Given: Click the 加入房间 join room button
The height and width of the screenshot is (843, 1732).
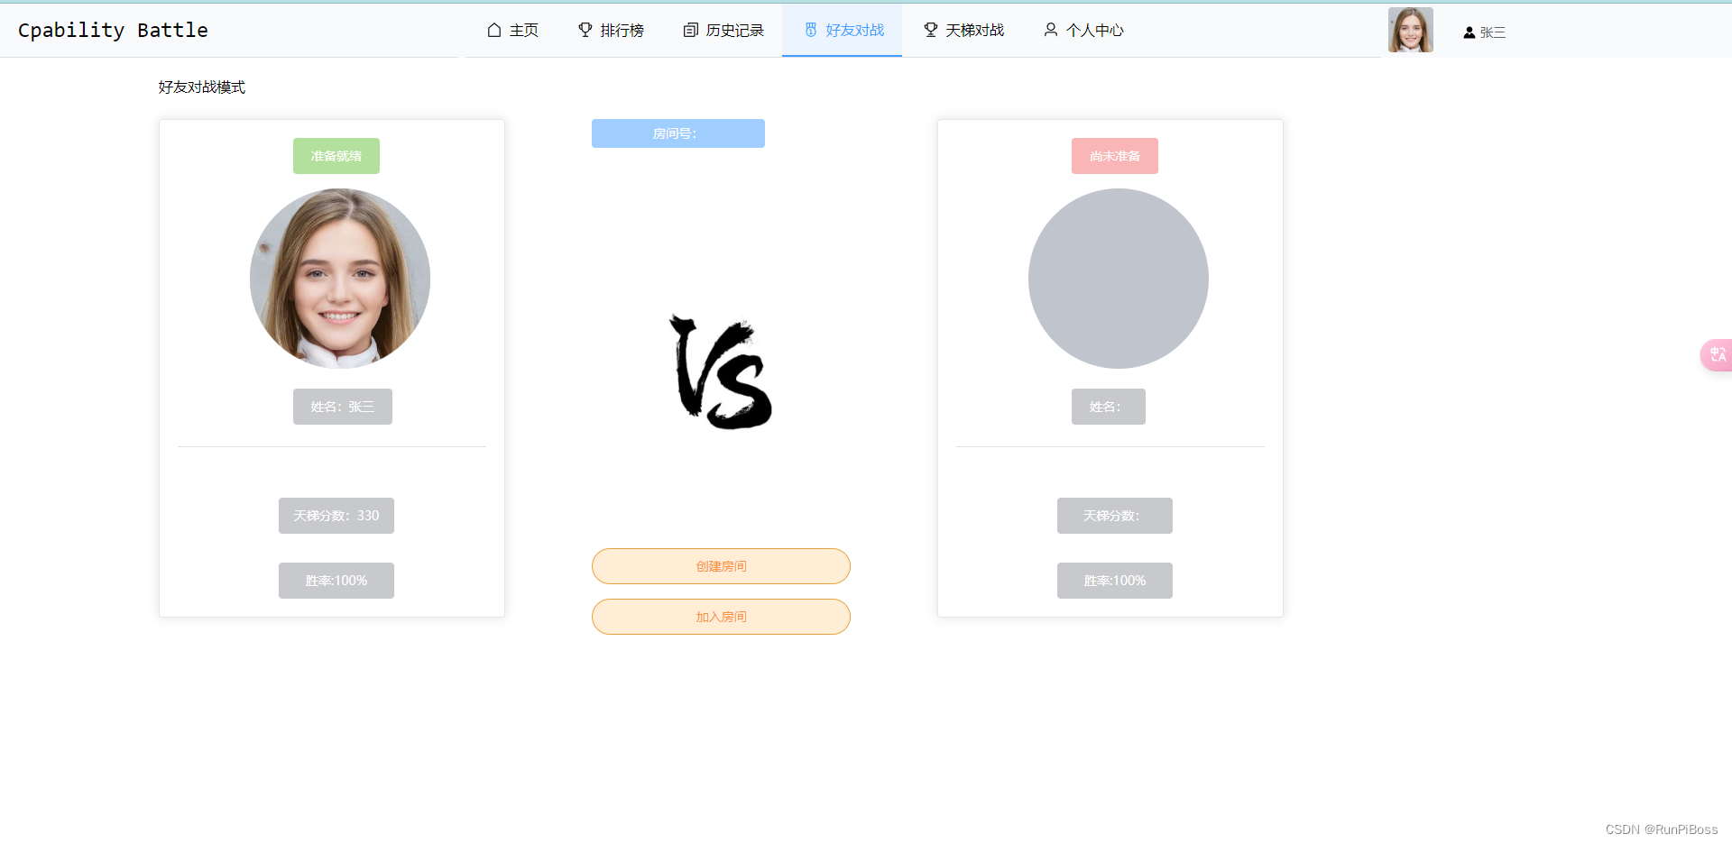Looking at the screenshot, I should tap(721, 617).
